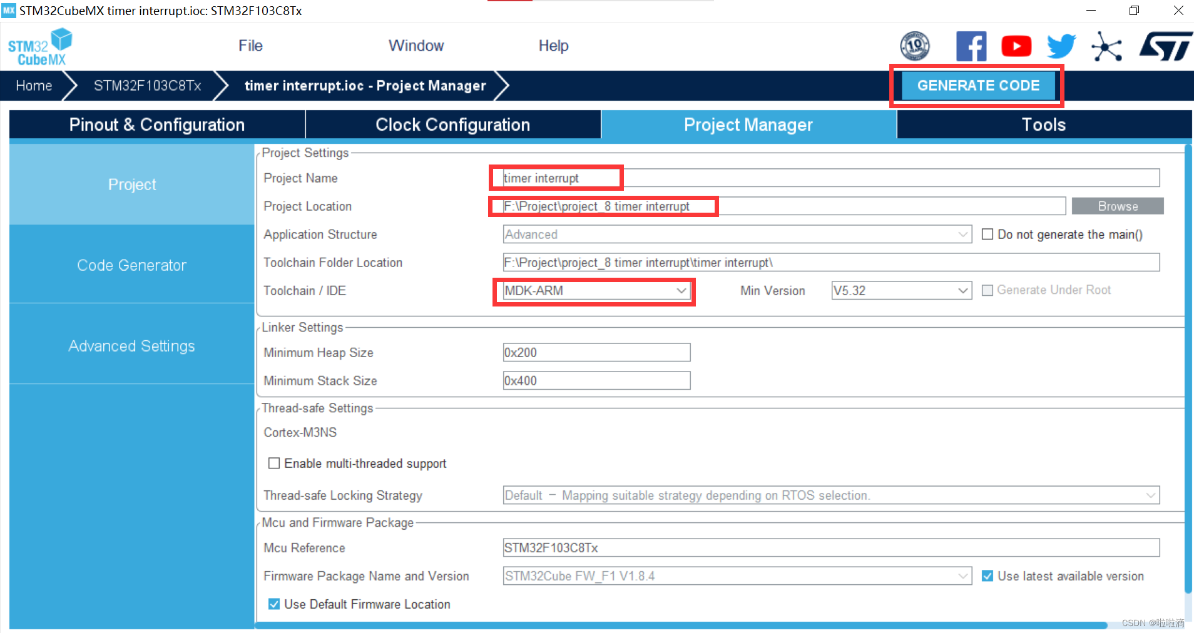Click the Toolchain Folder Location field
The height and width of the screenshot is (633, 1194).
click(831, 262)
